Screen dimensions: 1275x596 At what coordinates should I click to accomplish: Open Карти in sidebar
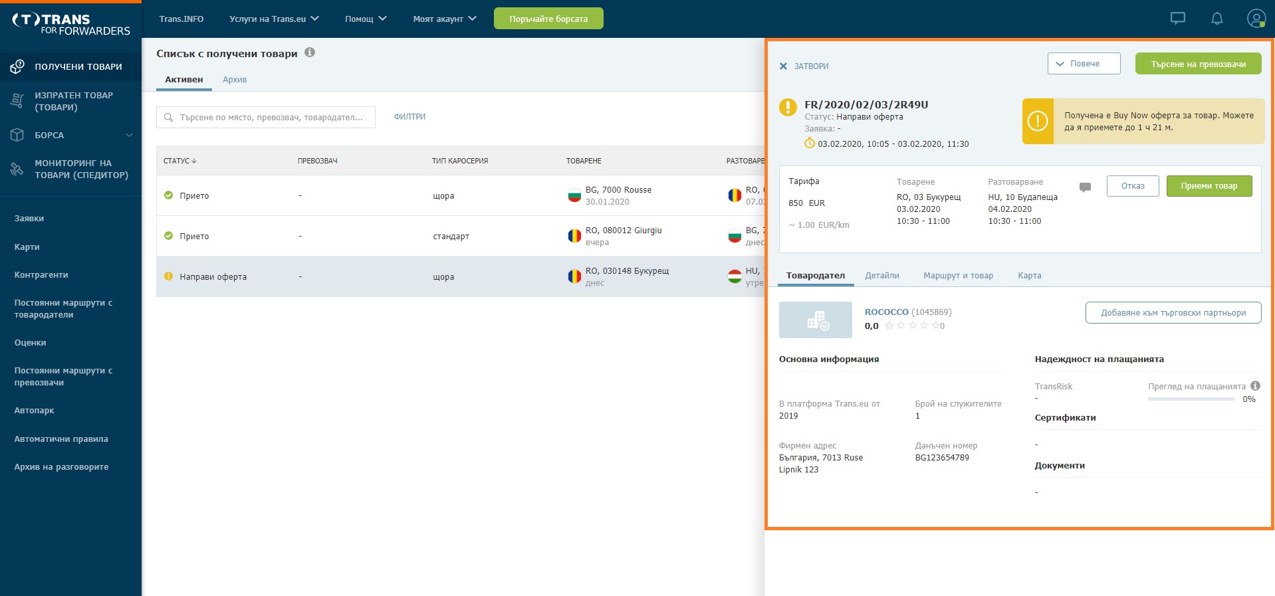(x=27, y=247)
